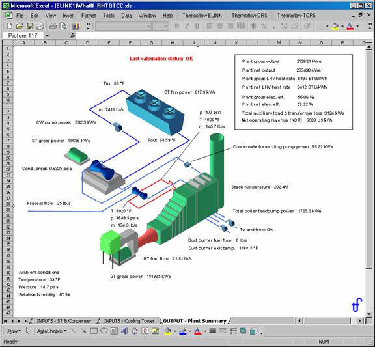Screen dimensions: 375x347
Task: Open a file with the Open folder icon
Action: click(x=20, y=26)
